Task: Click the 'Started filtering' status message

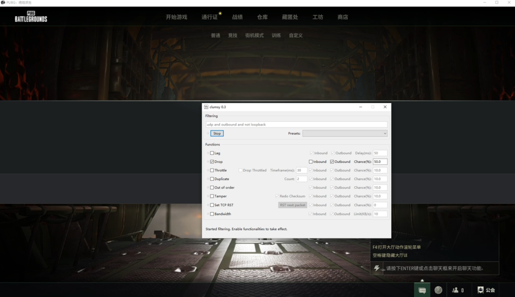Action: coord(247,229)
